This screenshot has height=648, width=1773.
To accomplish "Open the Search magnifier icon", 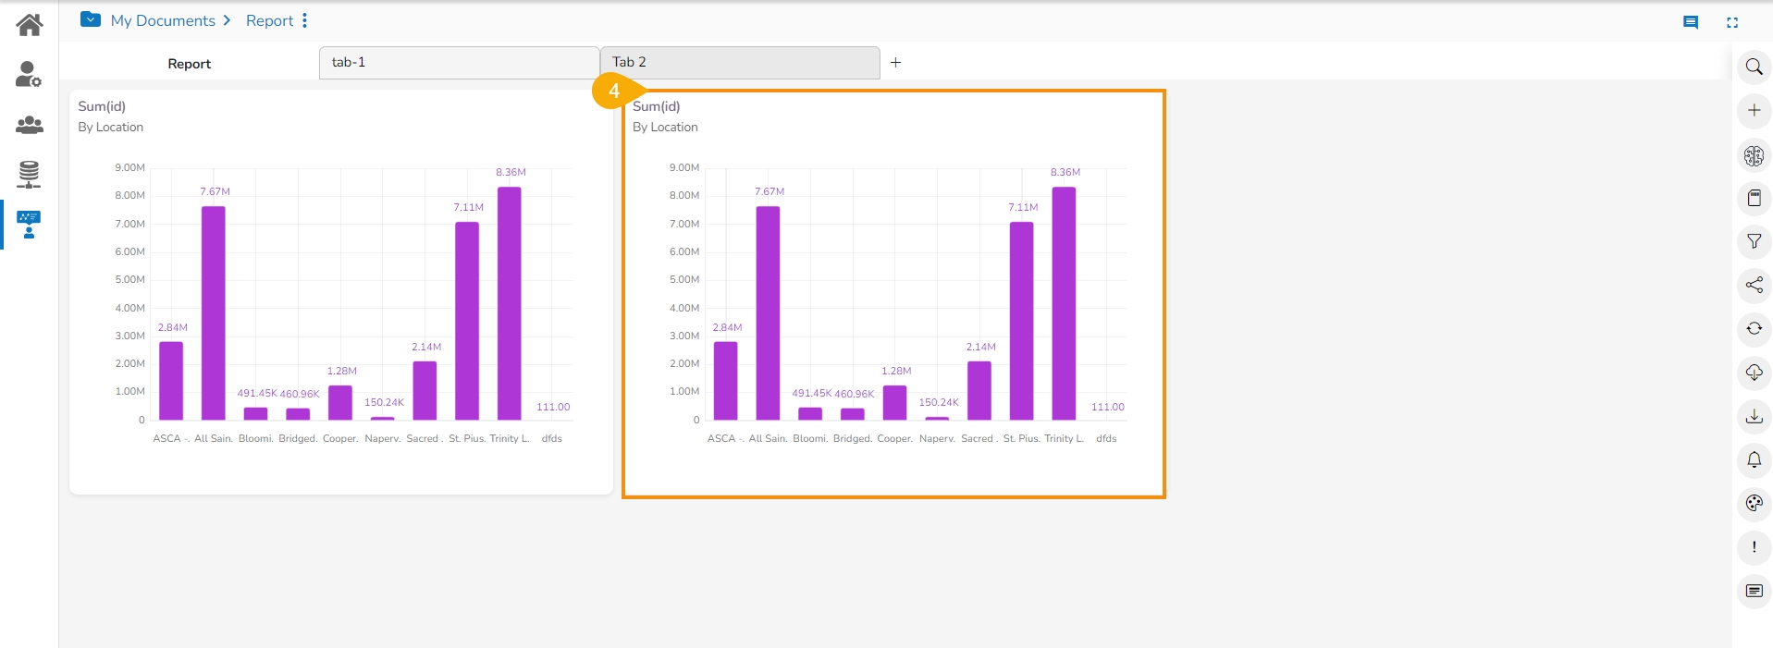I will 1754,67.
